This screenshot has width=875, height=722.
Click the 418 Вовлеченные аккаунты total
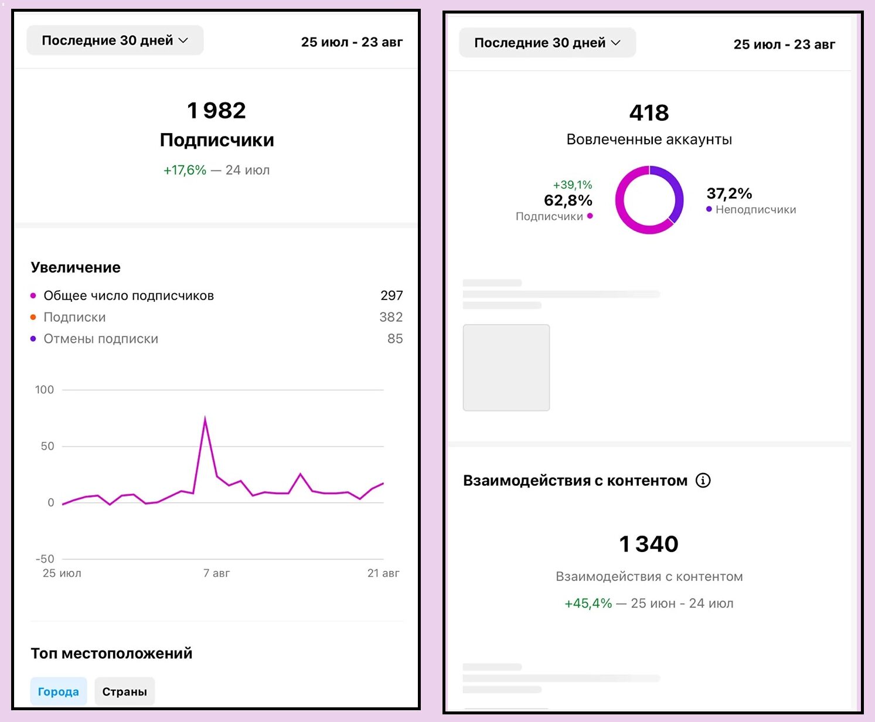coord(649,113)
